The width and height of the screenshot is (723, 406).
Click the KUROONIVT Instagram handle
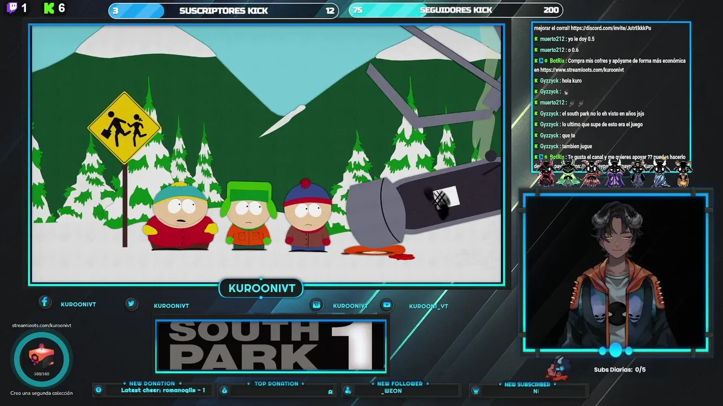(350, 306)
